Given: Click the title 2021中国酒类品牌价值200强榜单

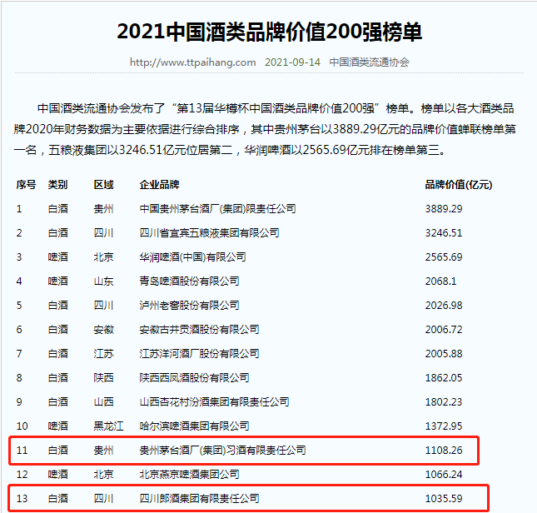Looking at the screenshot, I should (269, 32).
